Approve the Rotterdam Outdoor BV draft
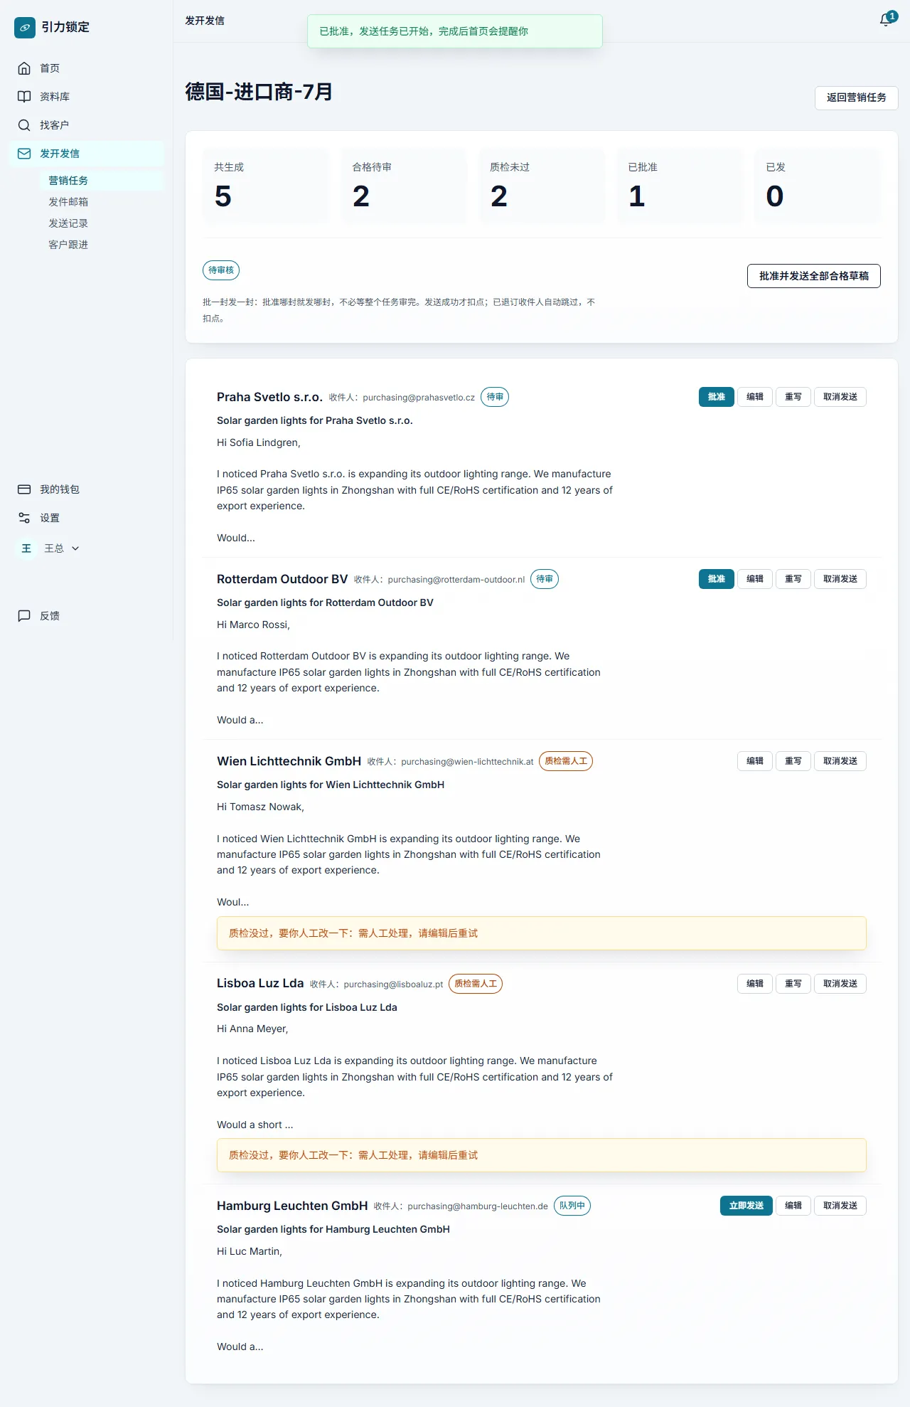910x1407 pixels. click(x=717, y=579)
